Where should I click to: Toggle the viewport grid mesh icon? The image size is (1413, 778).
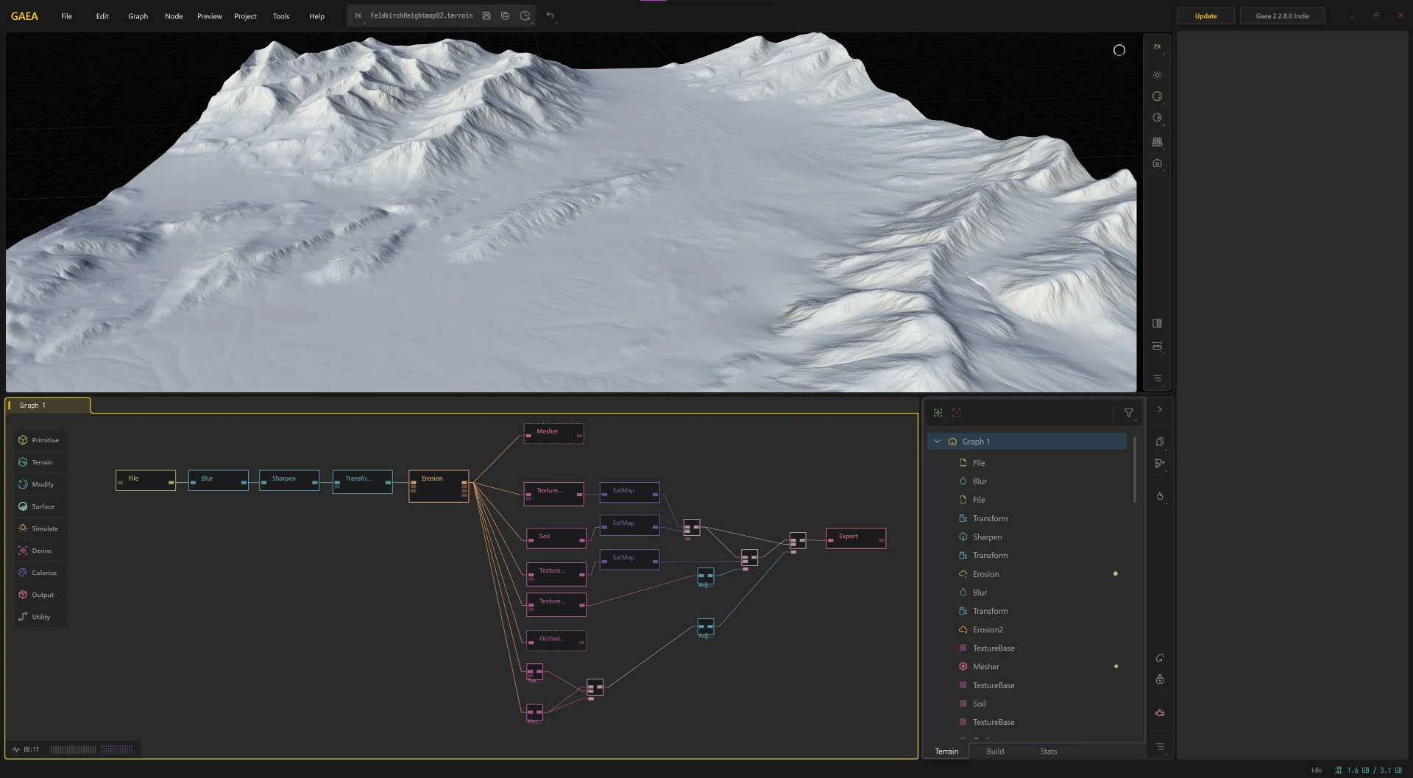click(1157, 142)
